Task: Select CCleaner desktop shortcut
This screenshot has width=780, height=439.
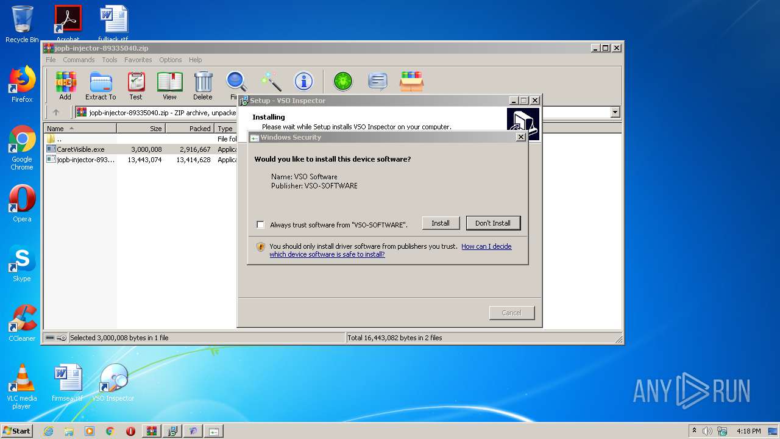Action: (x=22, y=323)
